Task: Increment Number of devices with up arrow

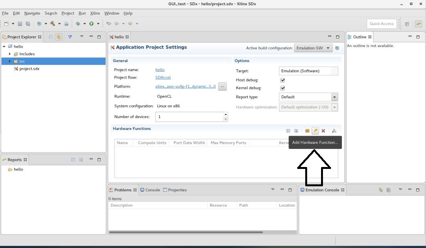Action: [x=225, y=114]
